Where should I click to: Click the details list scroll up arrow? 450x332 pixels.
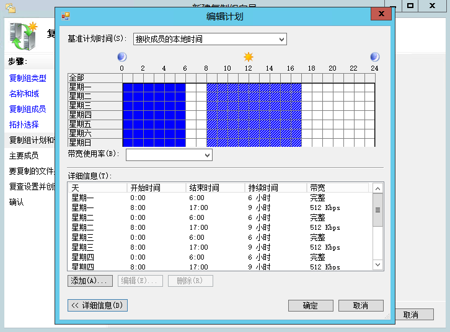377,188
